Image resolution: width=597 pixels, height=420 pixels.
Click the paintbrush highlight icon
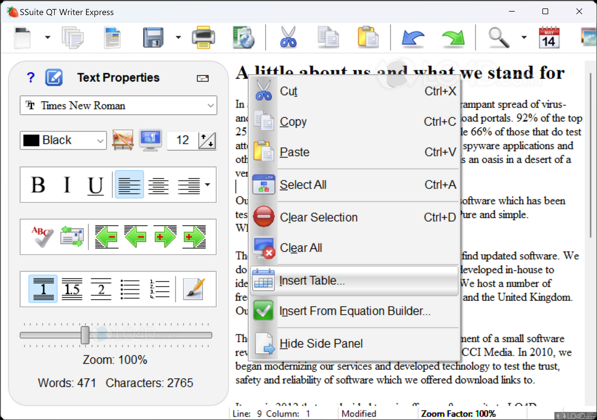pos(193,289)
